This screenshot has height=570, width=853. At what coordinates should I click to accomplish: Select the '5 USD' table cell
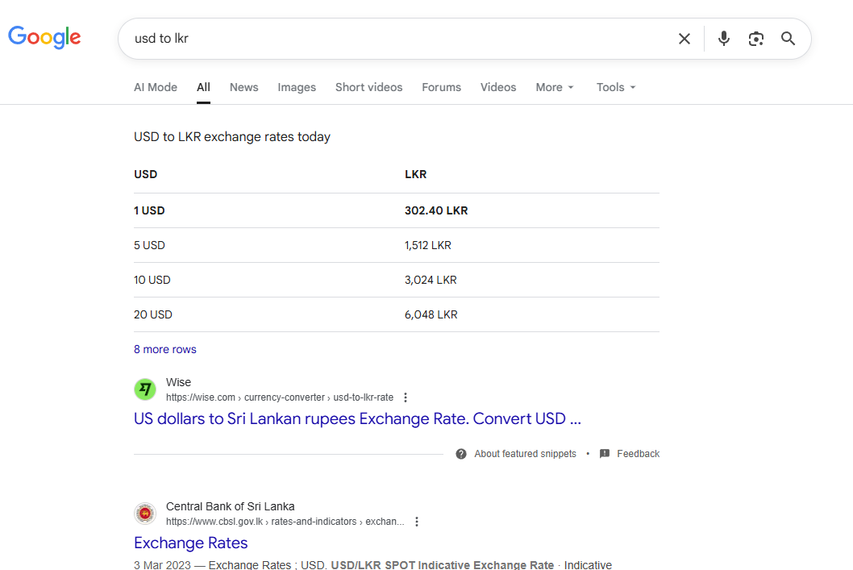149,245
